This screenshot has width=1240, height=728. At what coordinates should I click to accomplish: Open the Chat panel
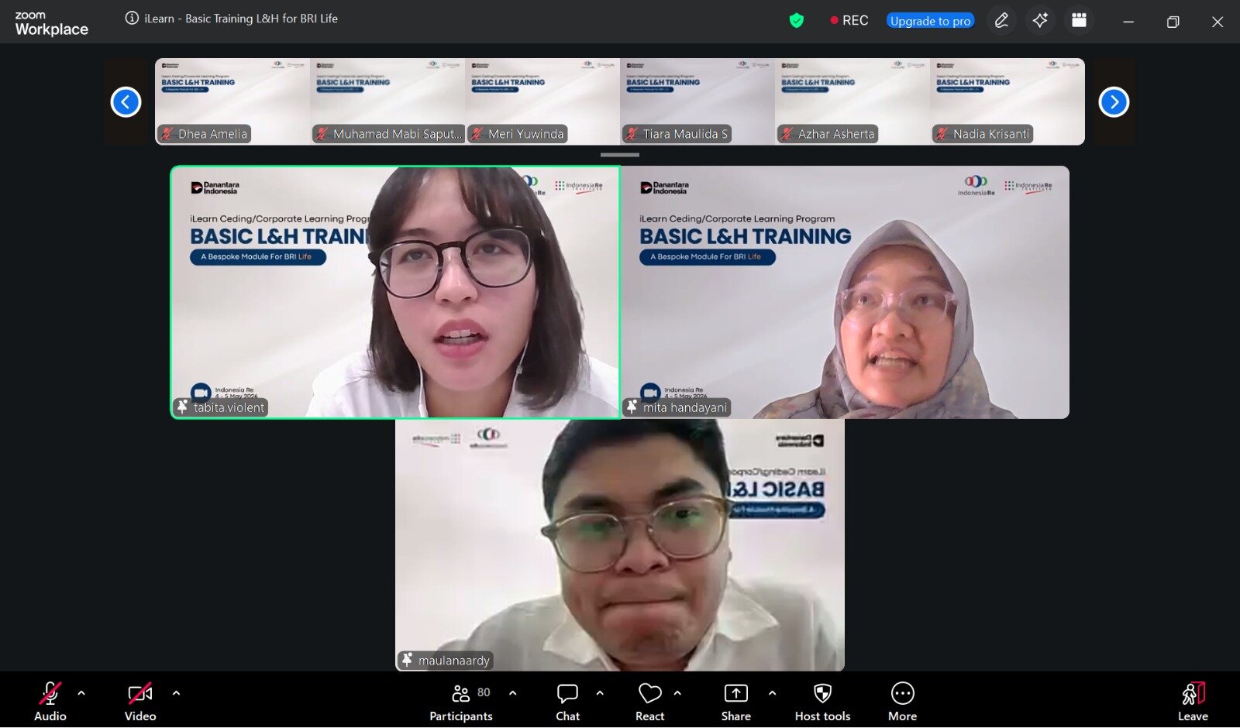[567, 702]
